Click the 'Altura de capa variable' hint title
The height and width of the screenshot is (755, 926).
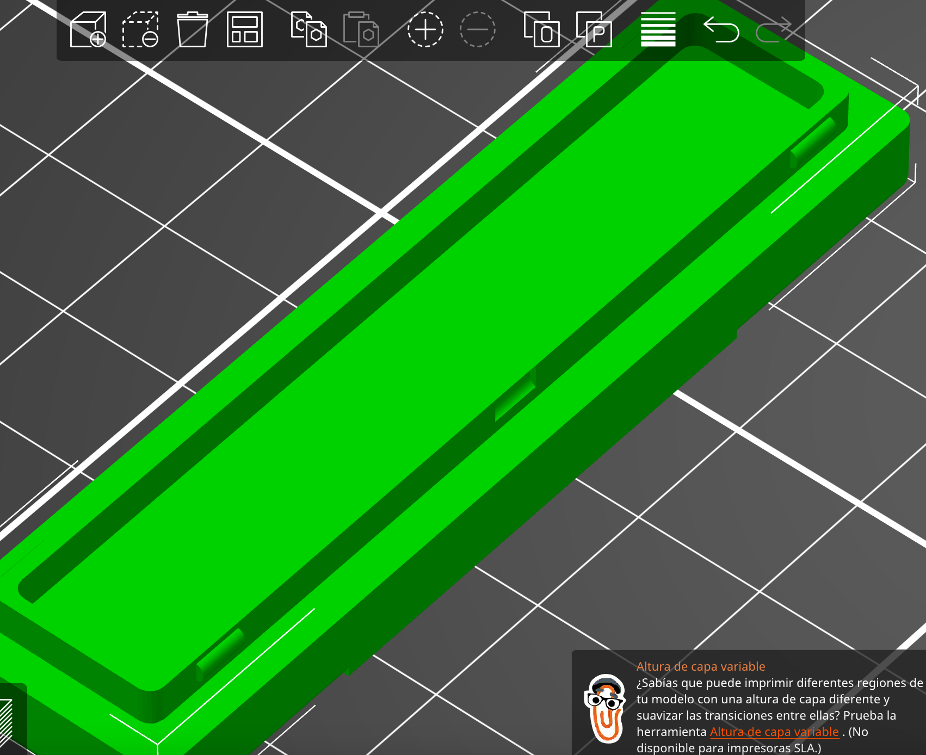[701, 666]
